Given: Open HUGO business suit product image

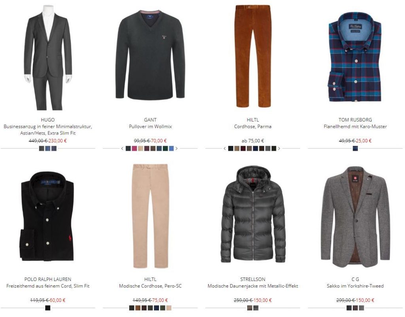Looking at the screenshot, I should pyautogui.click(x=48, y=57).
